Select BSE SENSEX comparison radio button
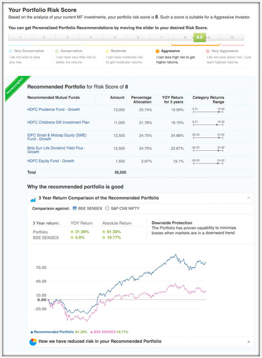The height and width of the screenshot is (358, 262). (74, 208)
